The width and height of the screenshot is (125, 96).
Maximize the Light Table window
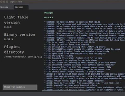tap(7, 2)
